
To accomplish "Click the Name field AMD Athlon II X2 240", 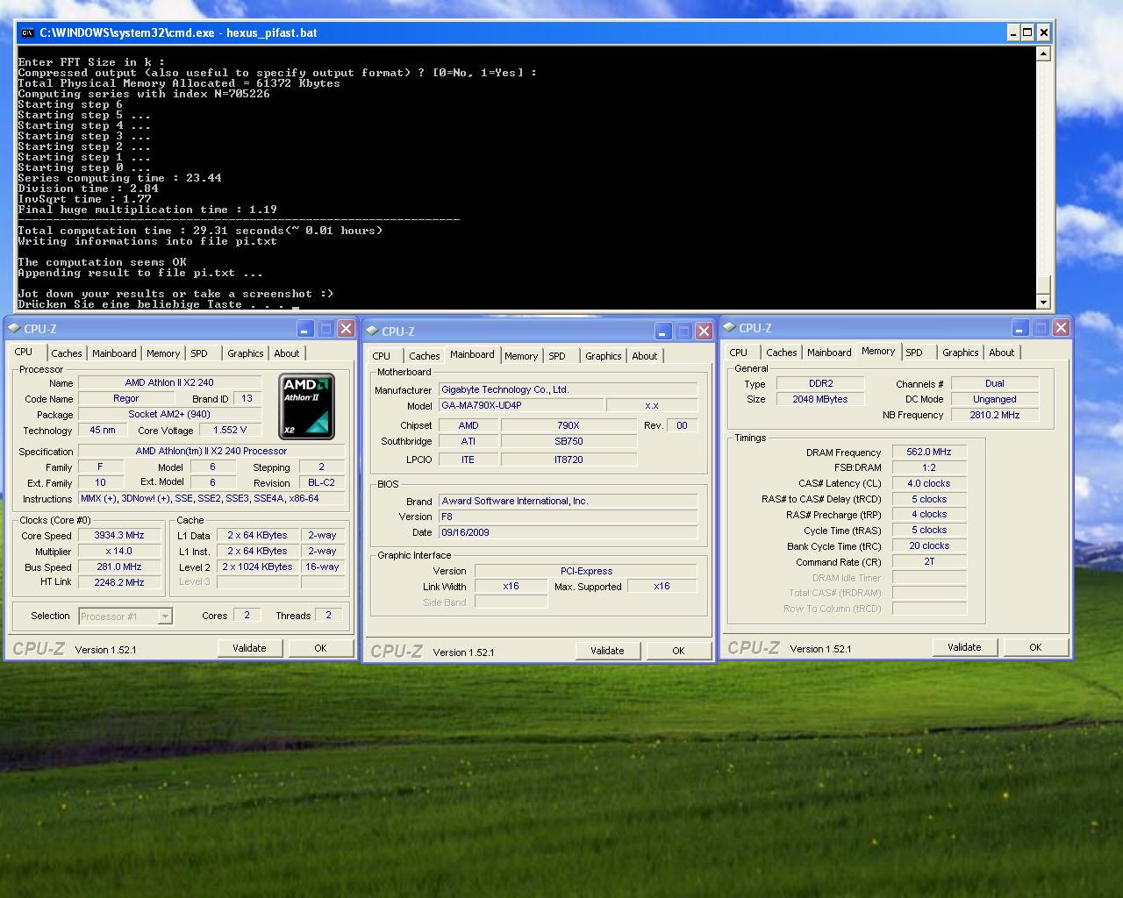I will 169,382.
